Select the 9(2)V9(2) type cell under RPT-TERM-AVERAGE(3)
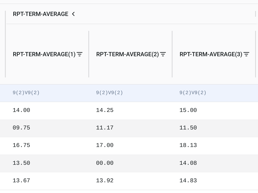The height and width of the screenshot is (193, 258). coord(214,93)
